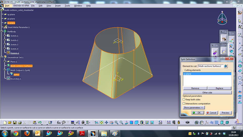This screenshot has width=243, height=137.
Task: Select Boundary.1 in the specification tree
Action: (x=16, y=79)
